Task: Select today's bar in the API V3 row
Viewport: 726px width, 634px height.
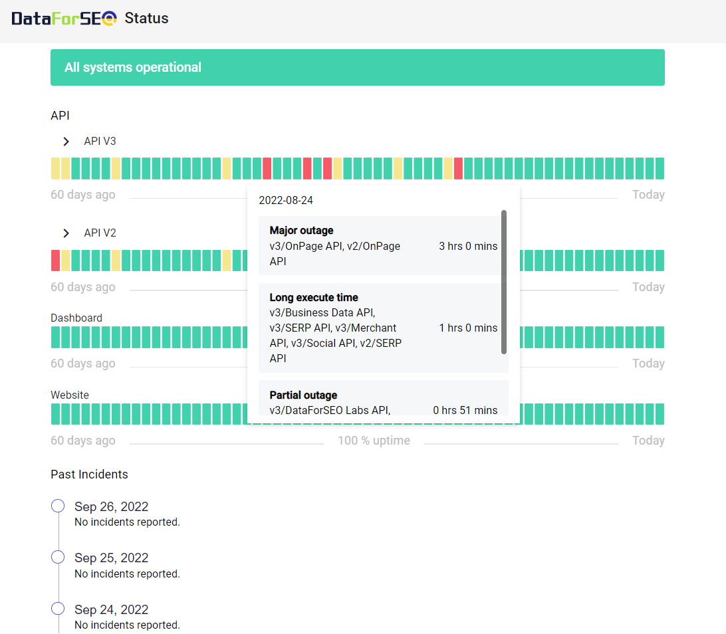Action: [660, 168]
